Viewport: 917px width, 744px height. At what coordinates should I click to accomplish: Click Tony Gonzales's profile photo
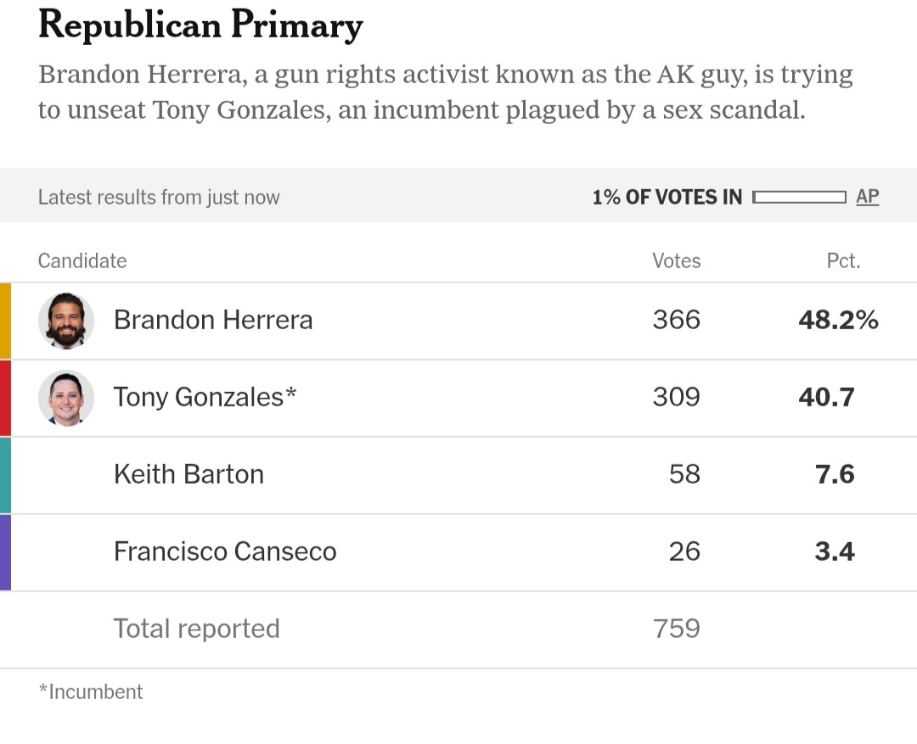coord(66,398)
